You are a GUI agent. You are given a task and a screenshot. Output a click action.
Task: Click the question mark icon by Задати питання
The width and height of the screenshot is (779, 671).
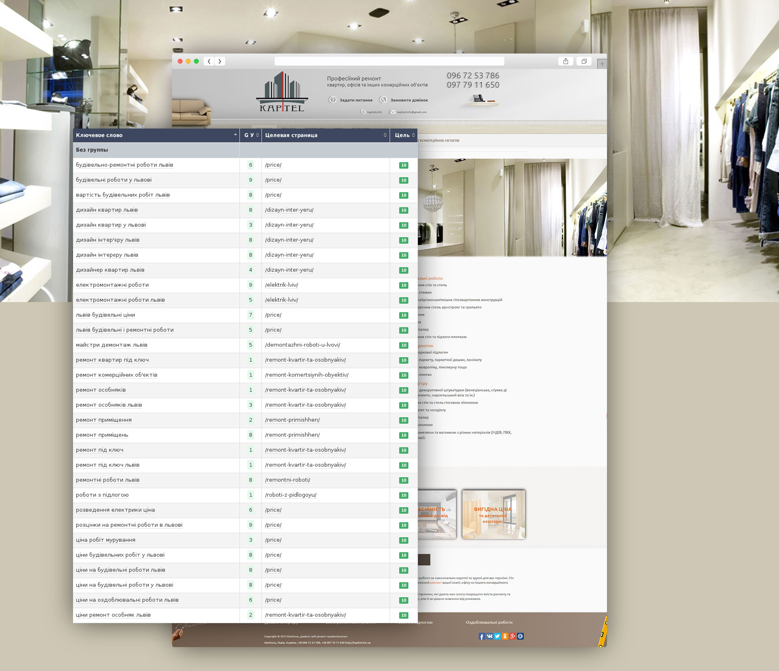[x=333, y=100]
